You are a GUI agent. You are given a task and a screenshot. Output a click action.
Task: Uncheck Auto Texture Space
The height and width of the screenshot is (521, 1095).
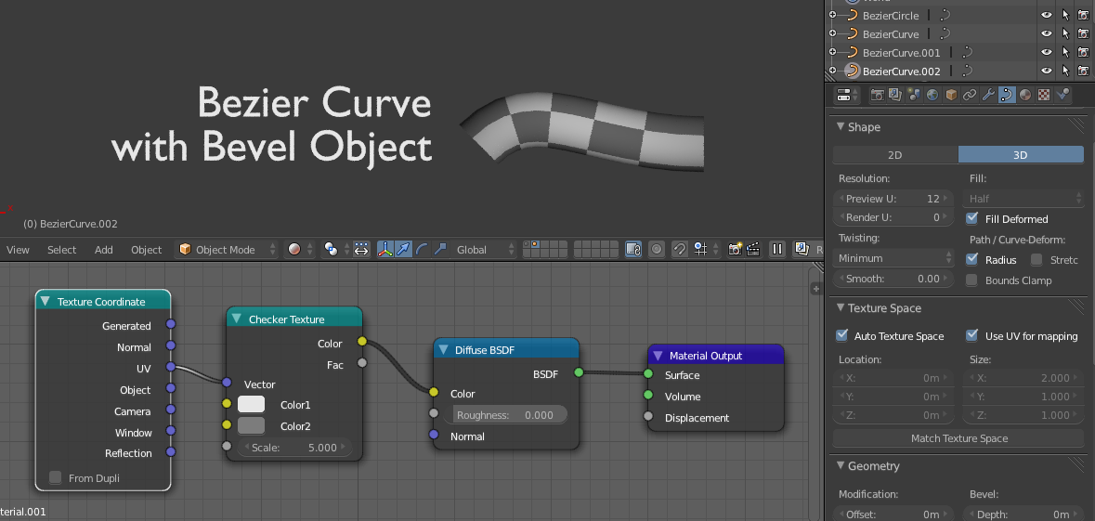(x=842, y=336)
